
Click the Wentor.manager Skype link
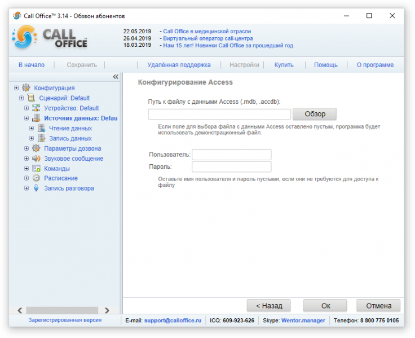click(303, 321)
